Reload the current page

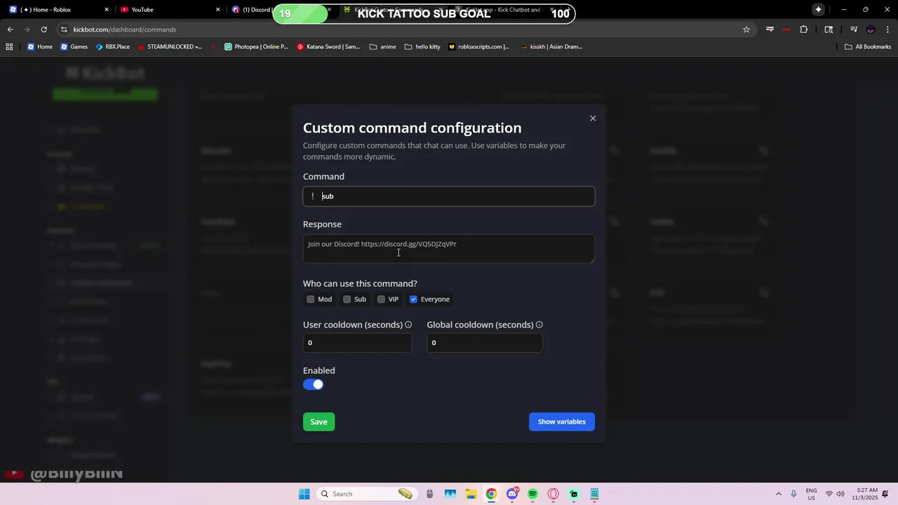click(44, 29)
